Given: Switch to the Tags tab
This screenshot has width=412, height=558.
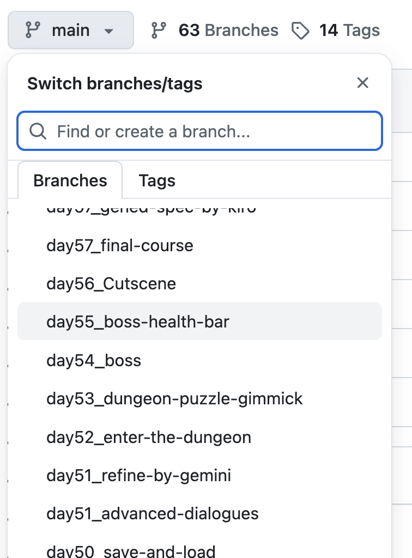Looking at the screenshot, I should coord(157,181).
